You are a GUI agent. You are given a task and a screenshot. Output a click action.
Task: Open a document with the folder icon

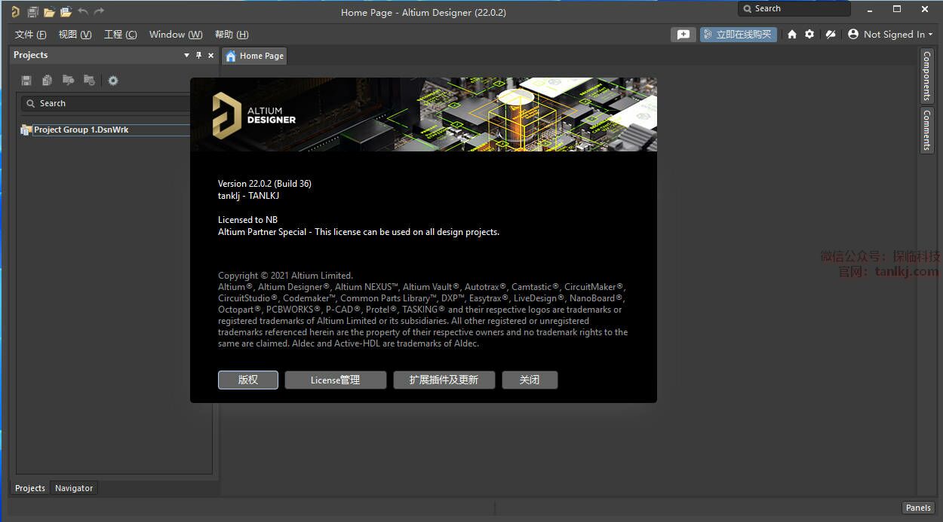point(49,11)
